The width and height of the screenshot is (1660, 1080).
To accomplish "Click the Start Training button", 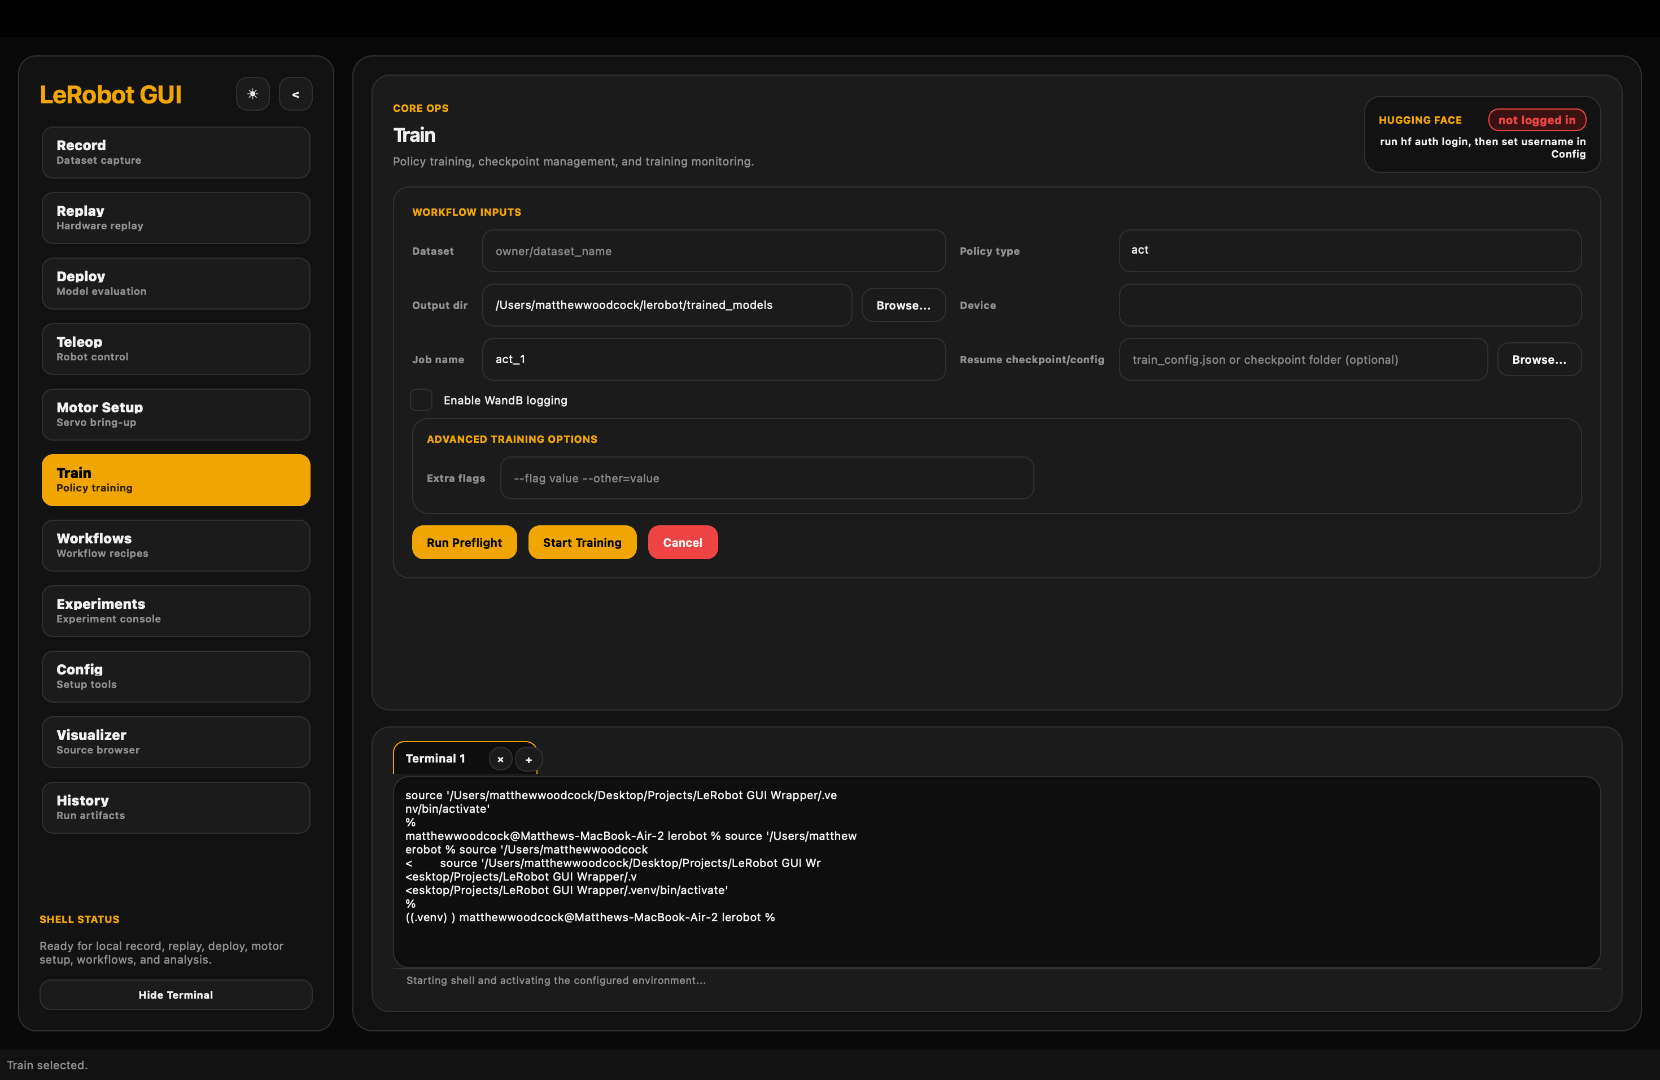I will point(582,542).
